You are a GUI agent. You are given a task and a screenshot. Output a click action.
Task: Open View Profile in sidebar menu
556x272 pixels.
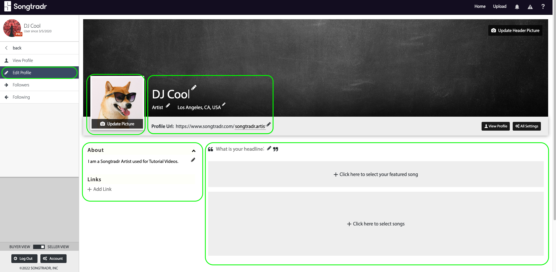pyautogui.click(x=40, y=61)
